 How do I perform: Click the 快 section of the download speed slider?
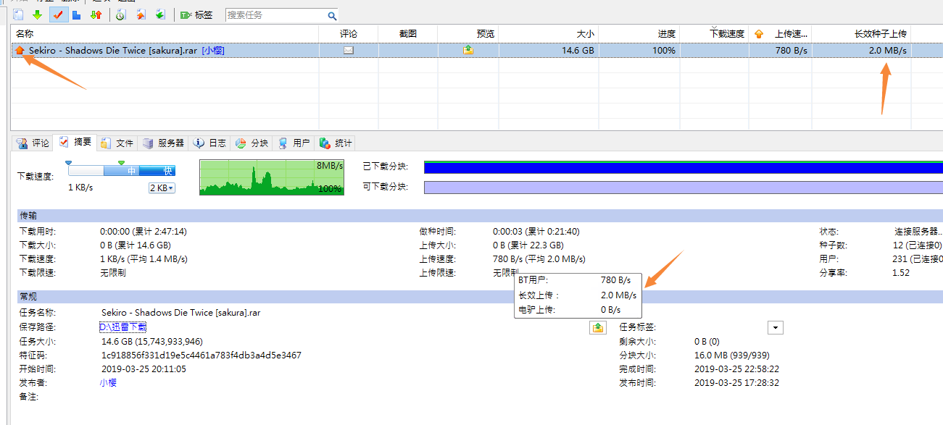click(167, 171)
